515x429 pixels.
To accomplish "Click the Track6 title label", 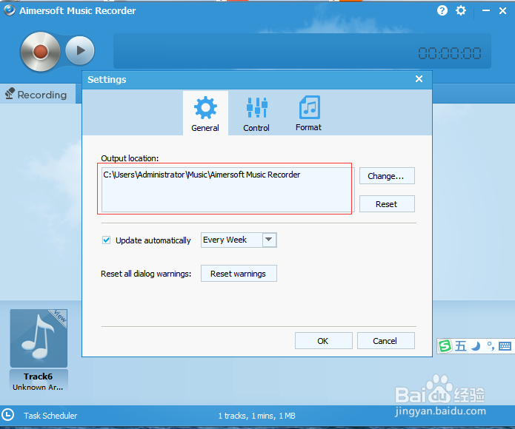I will [38, 376].
